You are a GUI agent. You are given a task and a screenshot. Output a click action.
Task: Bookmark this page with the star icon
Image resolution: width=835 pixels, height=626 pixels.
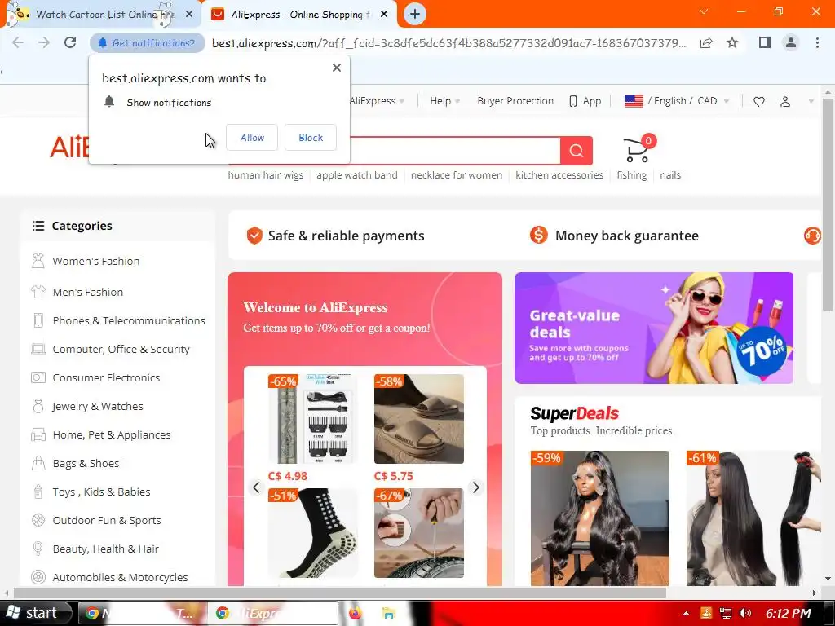coord(732,42)
